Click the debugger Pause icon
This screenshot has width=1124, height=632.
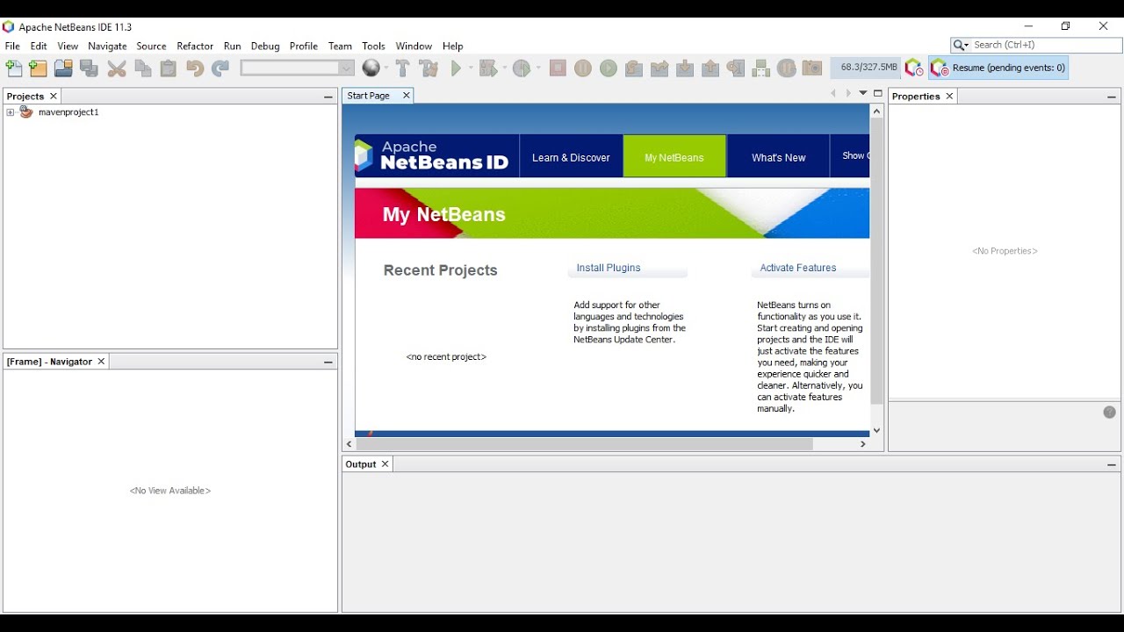click(583, 68)
